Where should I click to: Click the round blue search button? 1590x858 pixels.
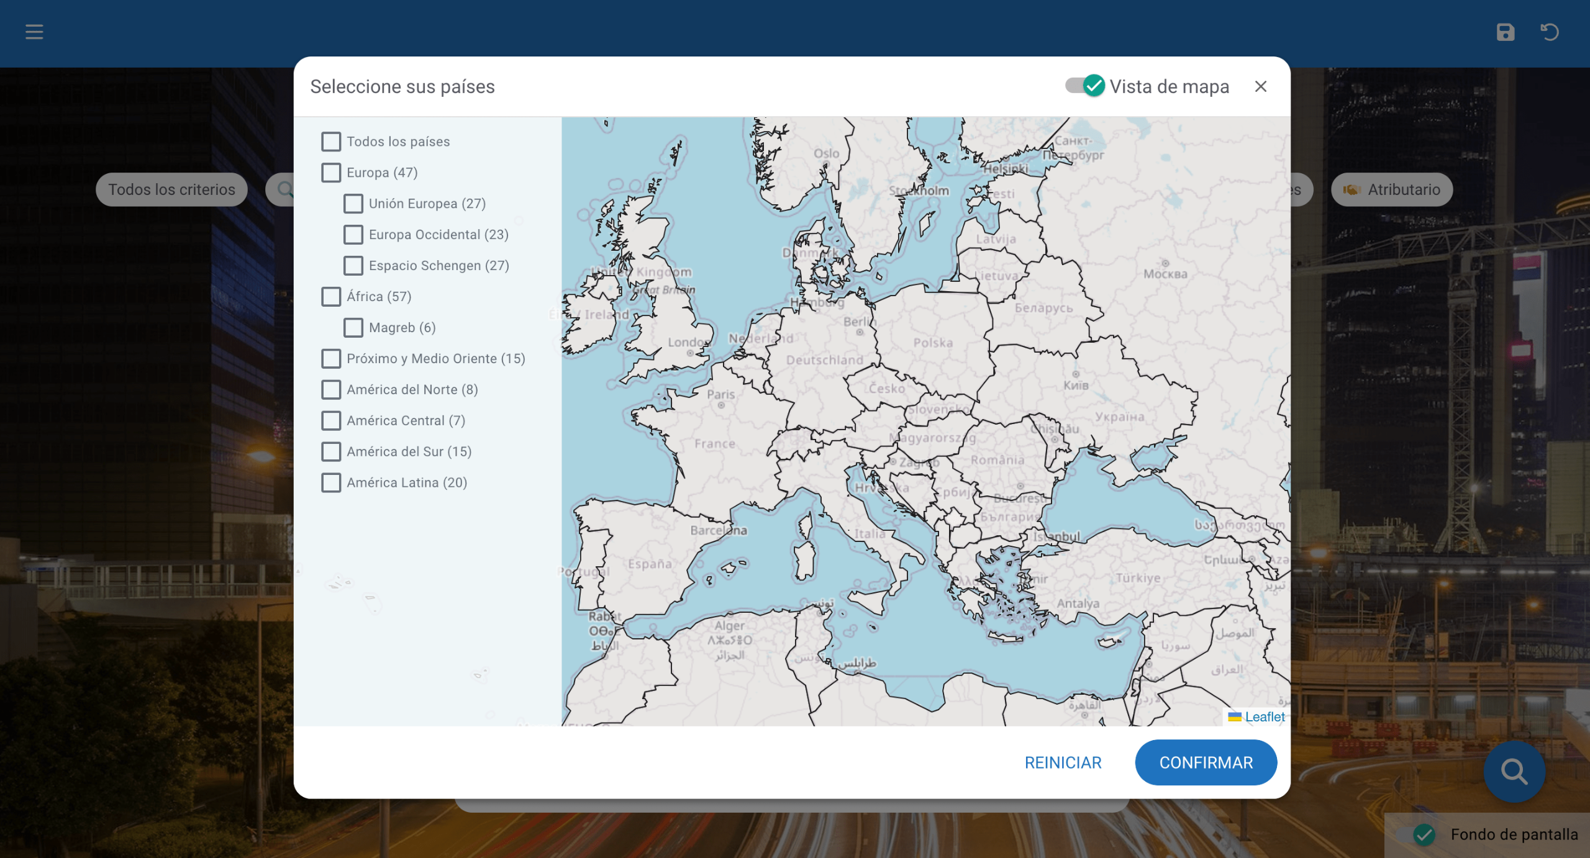point(1514,771)
